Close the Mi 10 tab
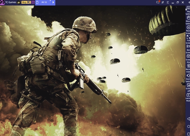Image resolution: width=190 pixels, height=136 pixels. coord(50,0)
